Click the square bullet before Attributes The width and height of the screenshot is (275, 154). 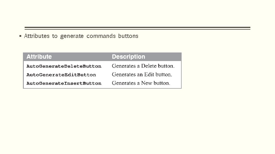pos(20,36)
